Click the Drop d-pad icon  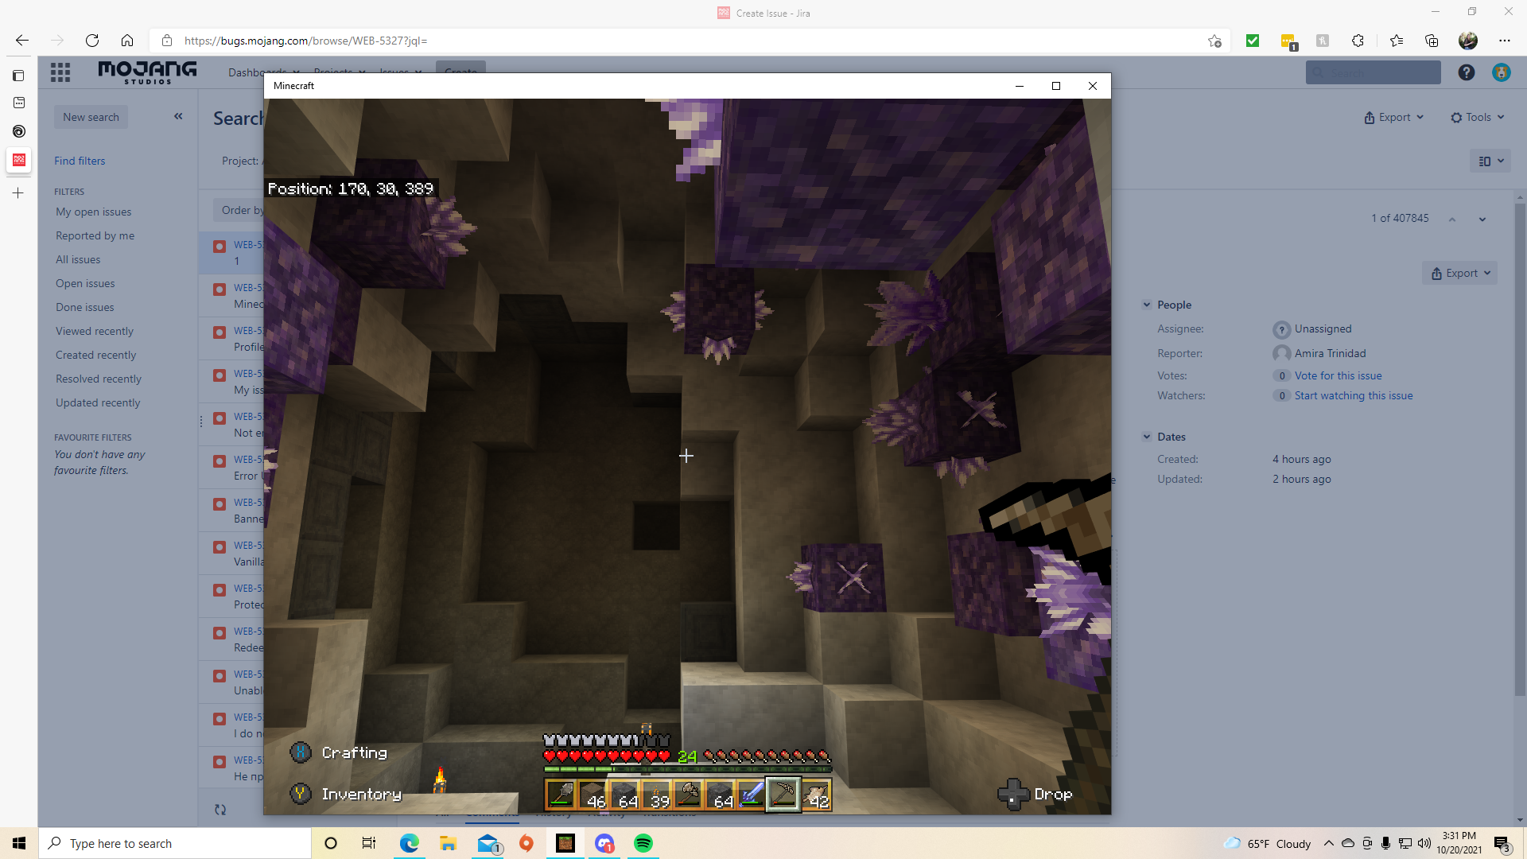pos(1012,794)
